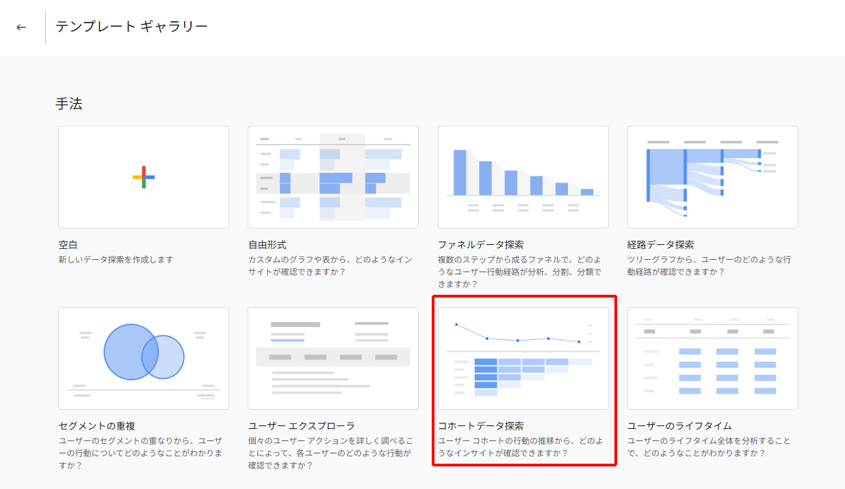Click the 手法 section heading
The image size is (845, 489).
pos(69,104)
